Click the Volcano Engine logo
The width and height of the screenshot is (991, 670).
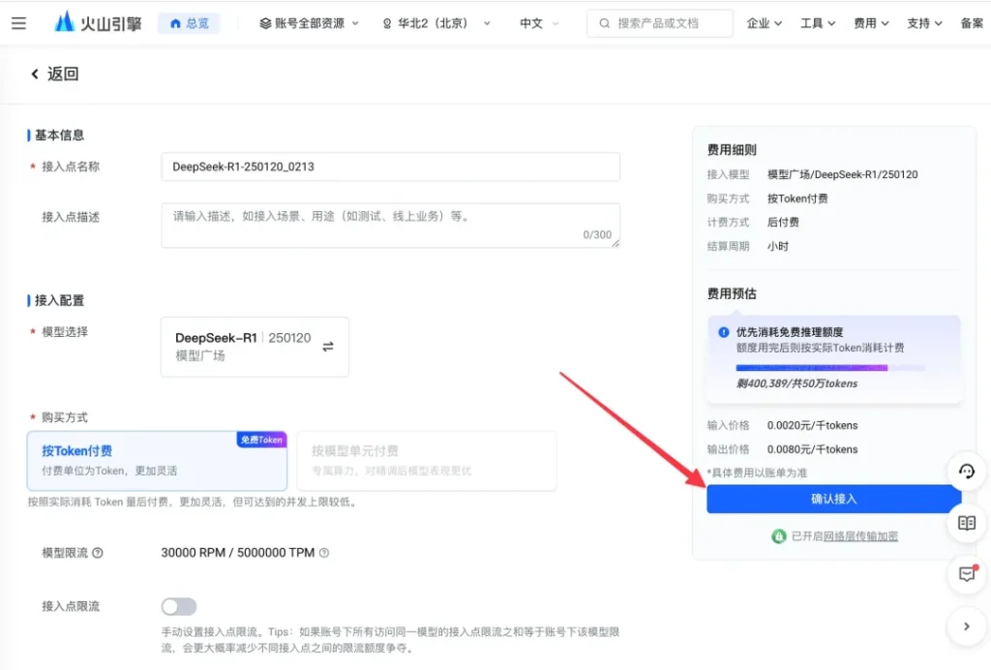point(95,22)
